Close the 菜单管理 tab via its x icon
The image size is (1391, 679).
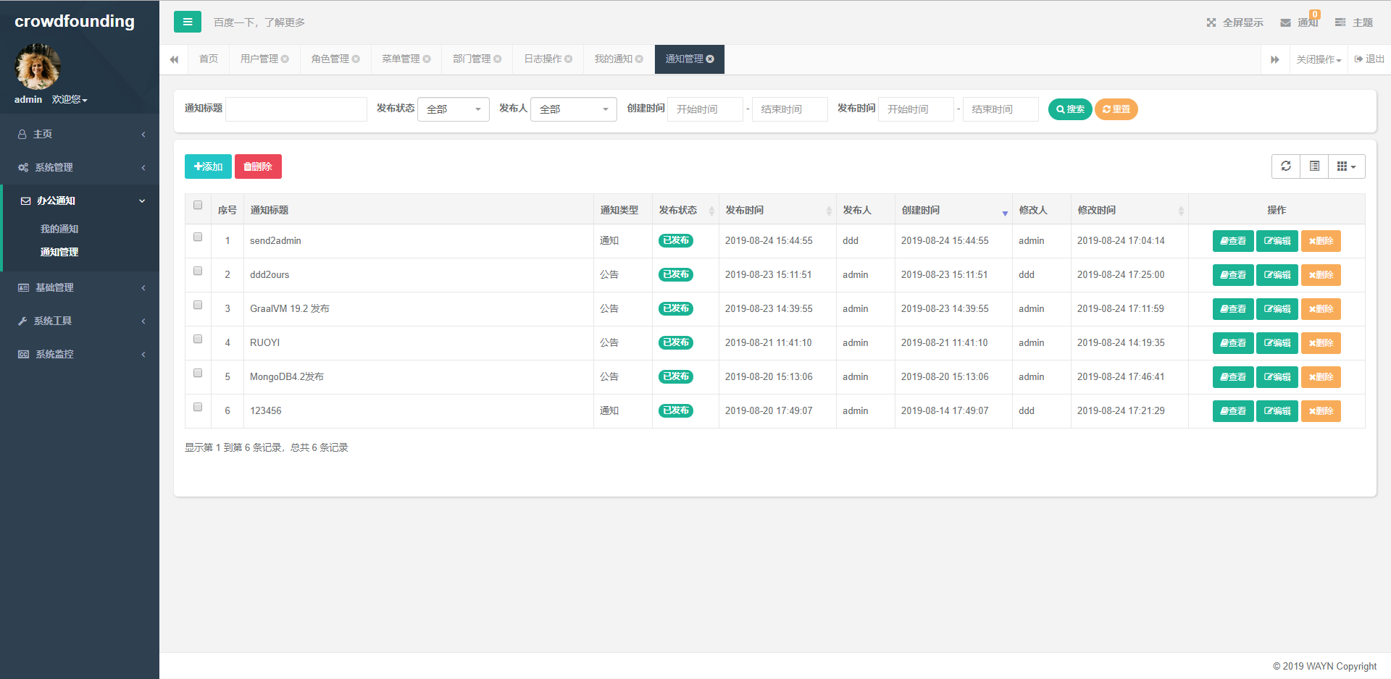point(427,59)
